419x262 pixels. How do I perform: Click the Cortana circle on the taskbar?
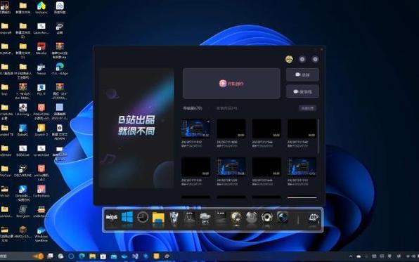[71, 256]
